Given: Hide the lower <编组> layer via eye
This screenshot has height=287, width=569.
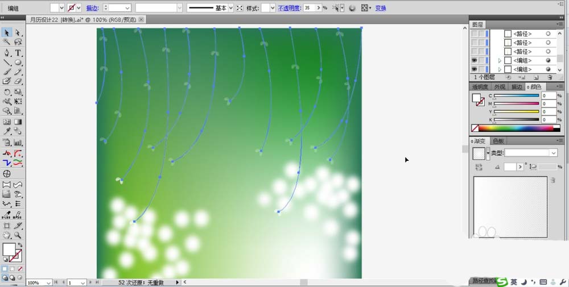Looking at the screenshot, I should (475, 69).
